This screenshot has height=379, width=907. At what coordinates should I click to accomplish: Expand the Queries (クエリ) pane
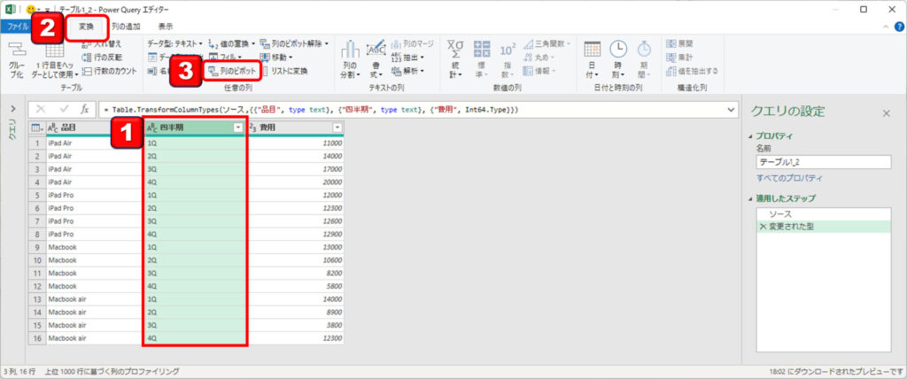click(x=12, y=109)
